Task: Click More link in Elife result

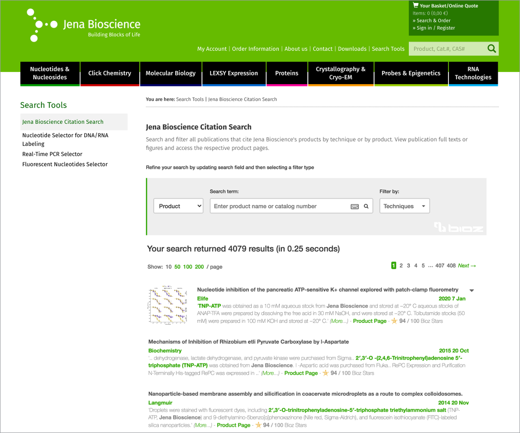Action: [x=339, y=321]
